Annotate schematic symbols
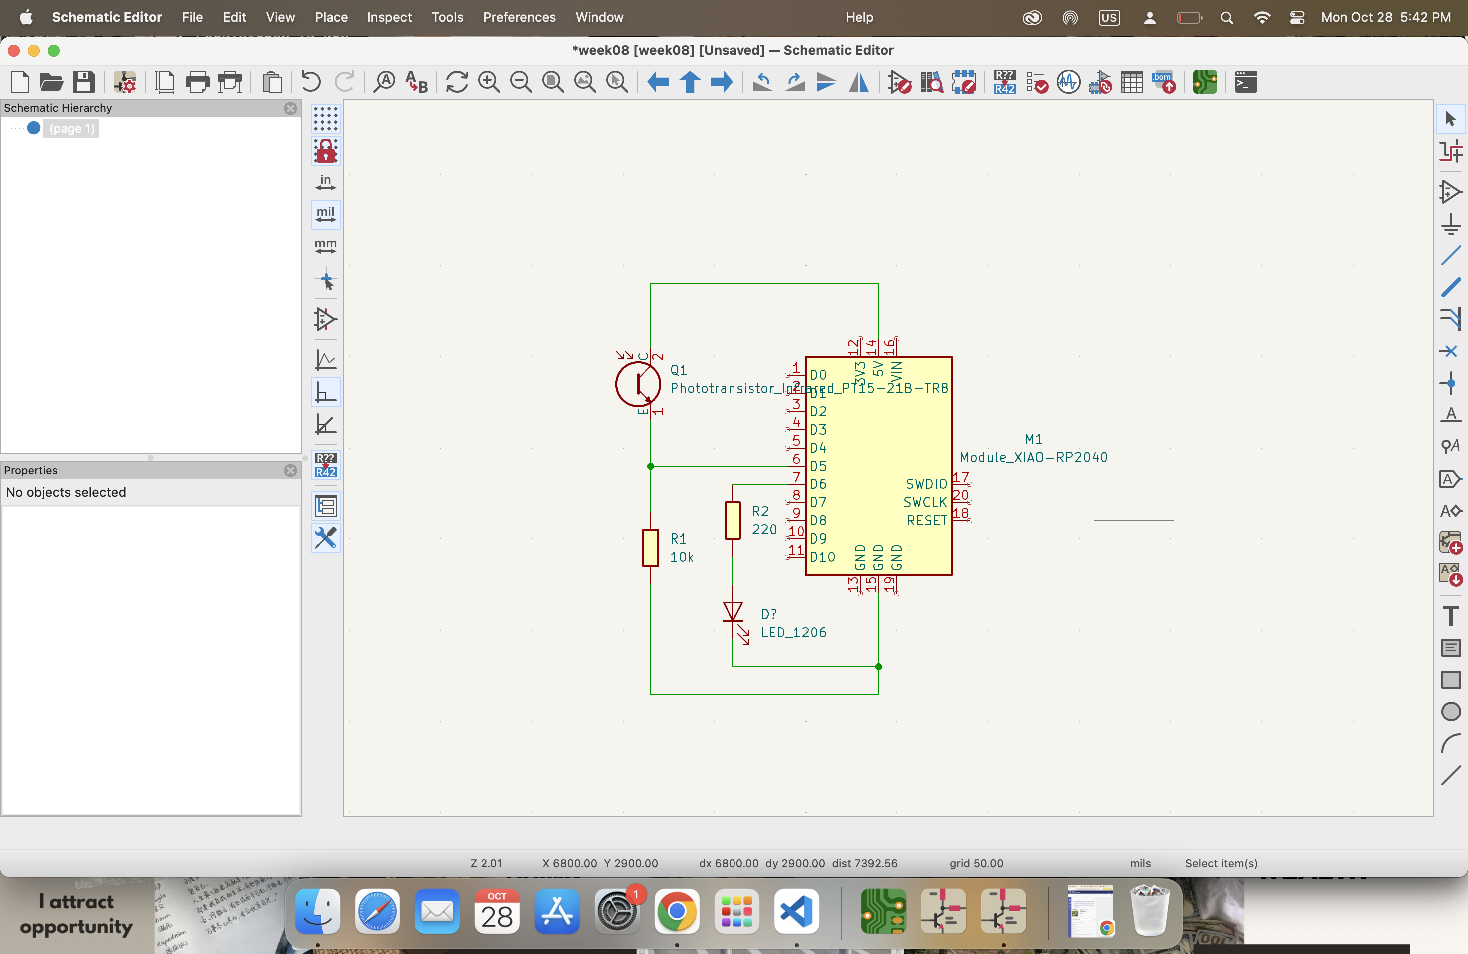 click(1004, 82)
